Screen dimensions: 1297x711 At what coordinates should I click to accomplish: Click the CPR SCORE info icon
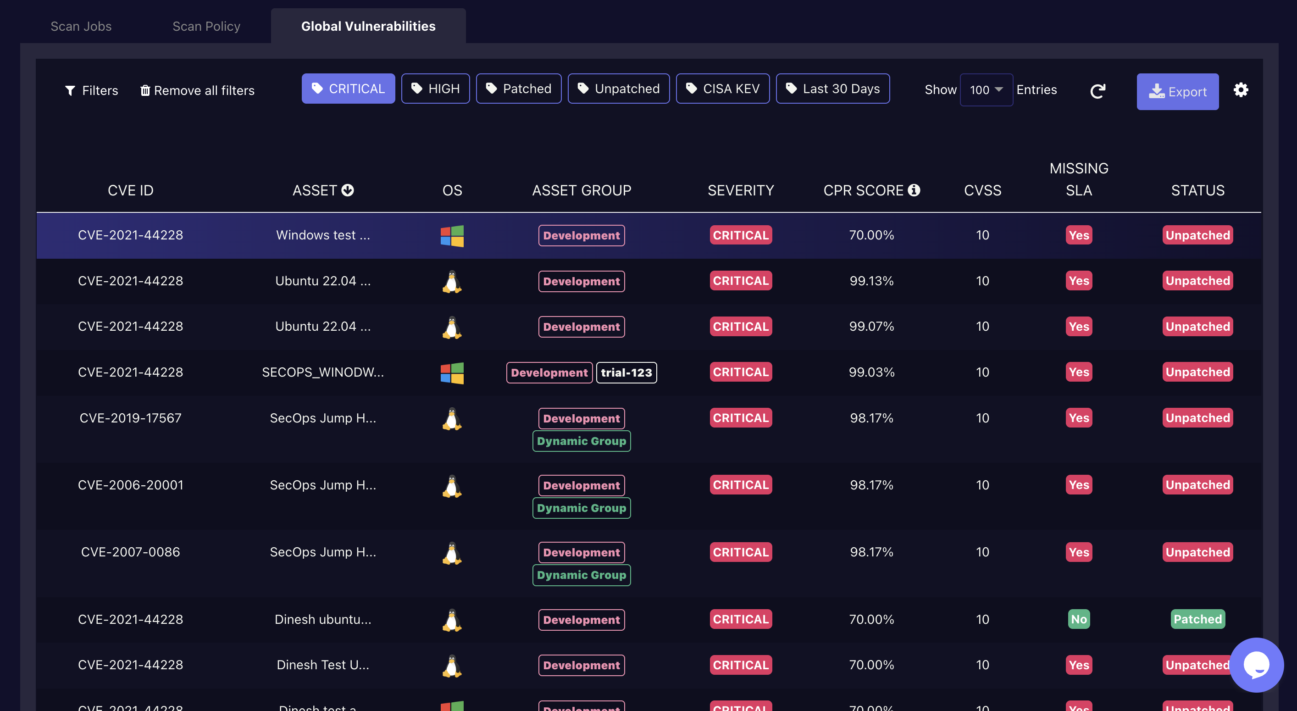[914, 190]
